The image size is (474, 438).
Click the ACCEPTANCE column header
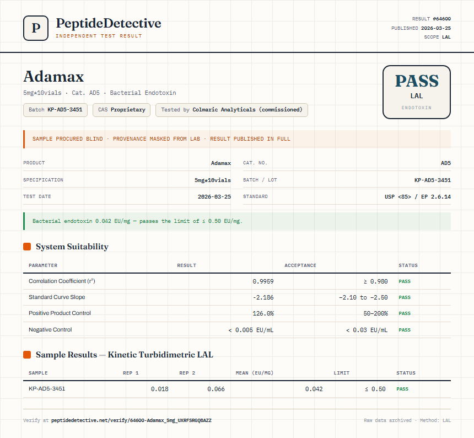point(300,265)
